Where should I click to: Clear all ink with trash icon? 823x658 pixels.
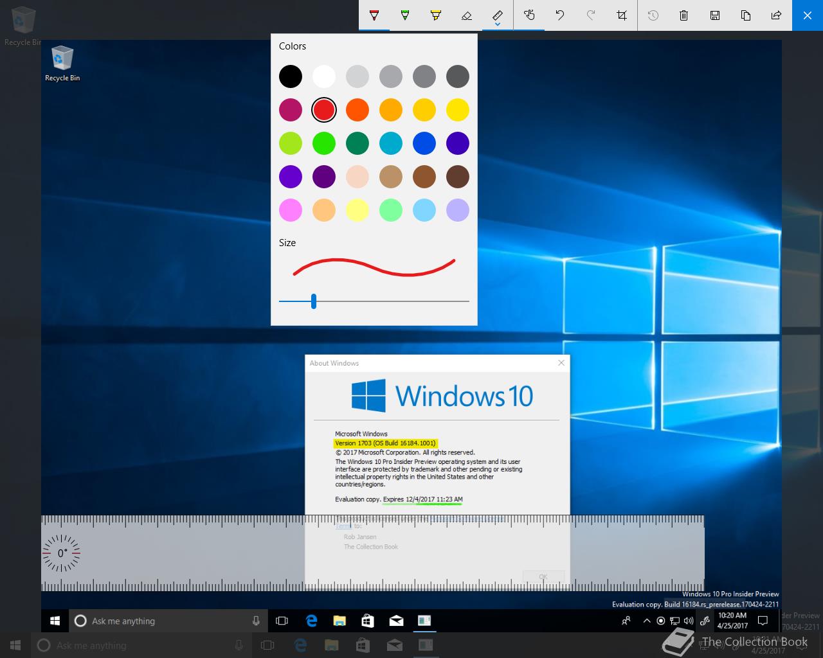click(684, 15)
